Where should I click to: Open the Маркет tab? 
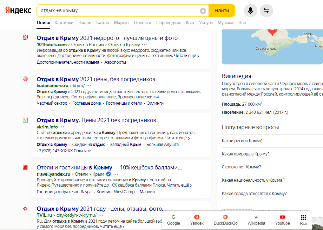(121, 23)
